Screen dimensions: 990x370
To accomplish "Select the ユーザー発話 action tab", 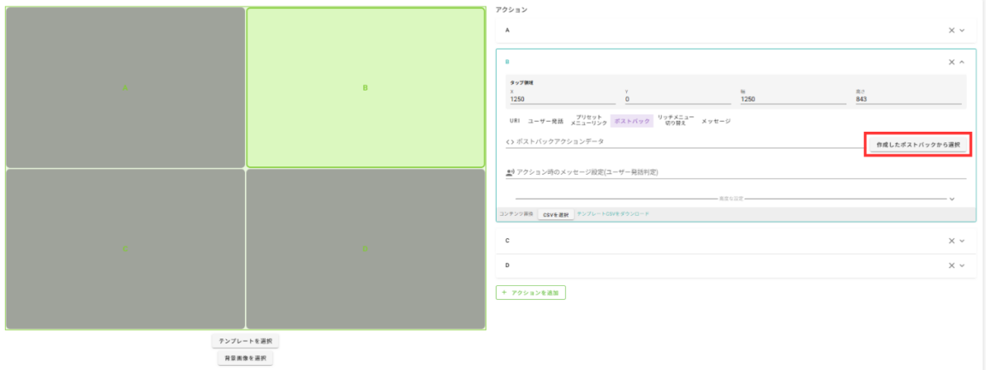I will click(545, 121).
